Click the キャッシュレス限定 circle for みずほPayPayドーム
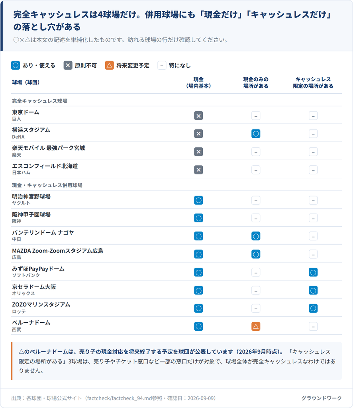 click(x=313, y=273)
